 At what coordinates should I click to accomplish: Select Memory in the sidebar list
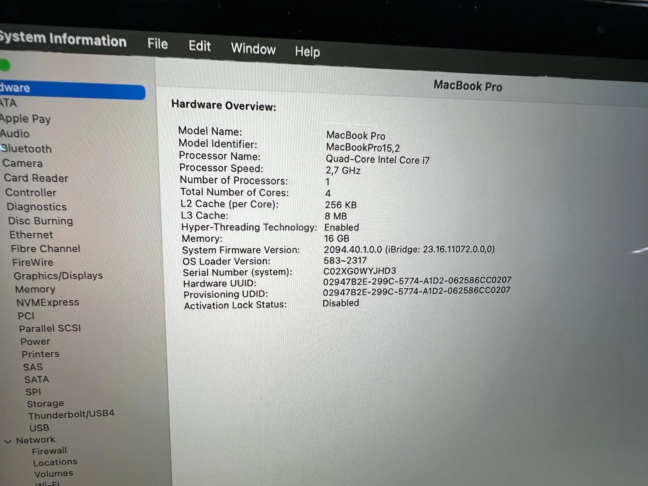[35, 289]
